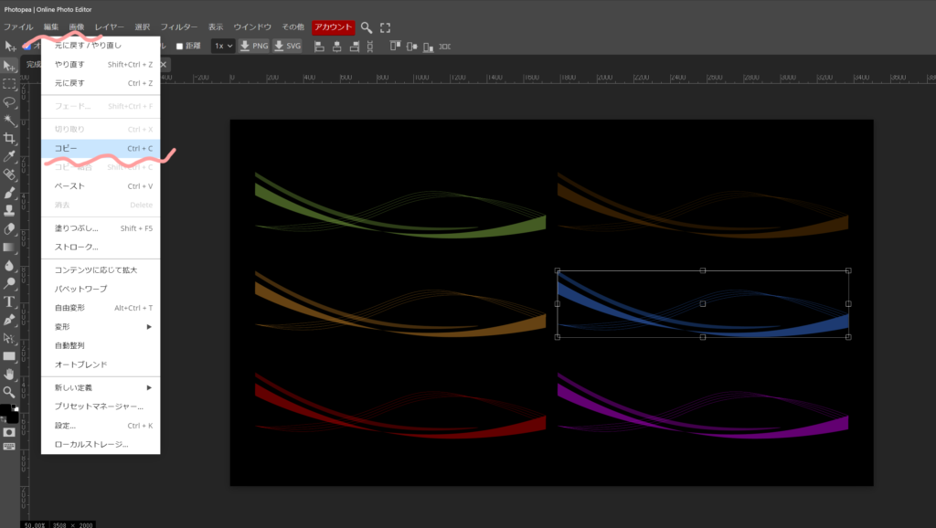Toggle the Quick Mask mode button
This screenshot has height=528, width=936.
click(10, 431)
